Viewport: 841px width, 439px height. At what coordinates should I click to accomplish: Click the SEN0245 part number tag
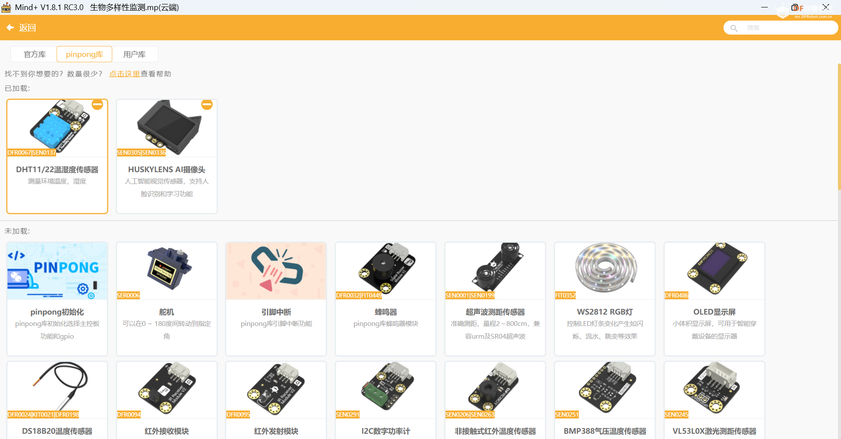(677, 414)
